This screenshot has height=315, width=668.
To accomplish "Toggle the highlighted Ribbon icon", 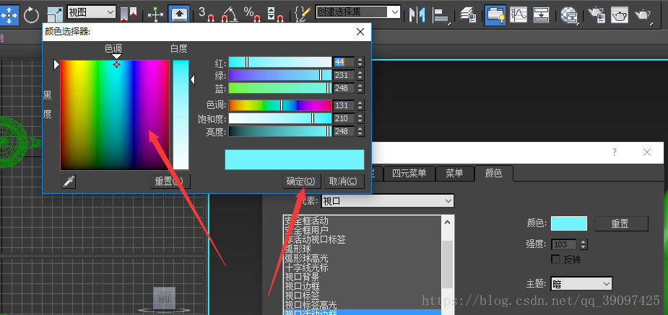I will tap(495, 15).
